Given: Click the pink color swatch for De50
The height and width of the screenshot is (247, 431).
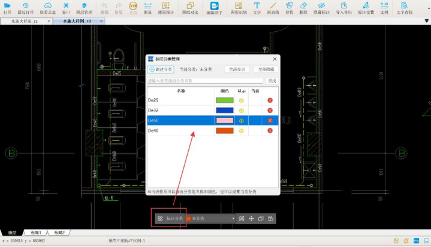Looking at the screenshot, I should [x=224, y=121].
